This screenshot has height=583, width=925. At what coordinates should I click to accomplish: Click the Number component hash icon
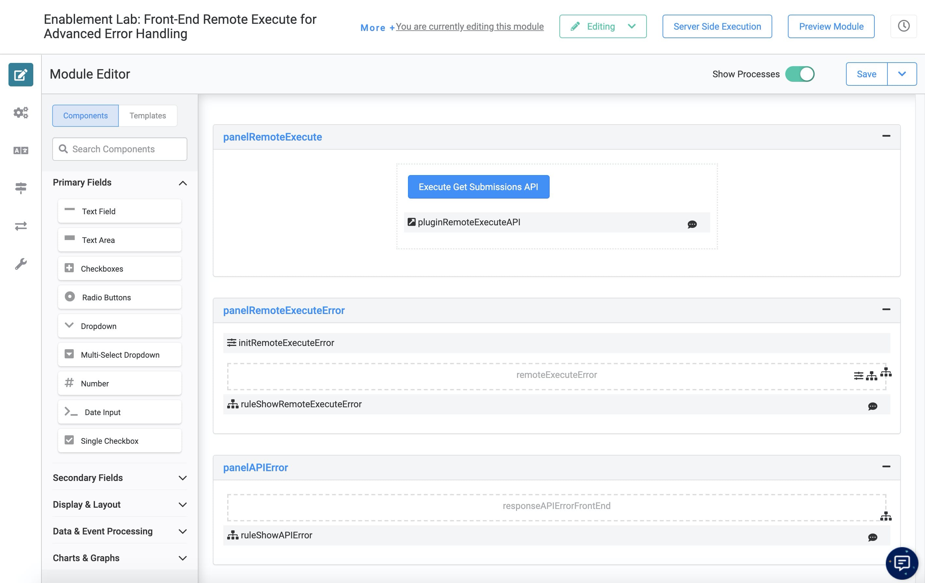coord(69,382)
